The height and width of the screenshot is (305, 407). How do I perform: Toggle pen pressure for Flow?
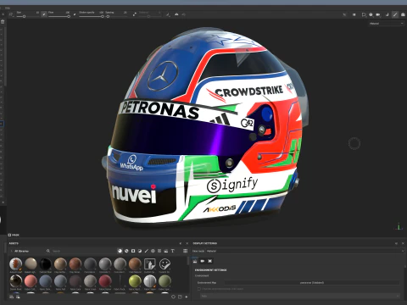(75, 14)
